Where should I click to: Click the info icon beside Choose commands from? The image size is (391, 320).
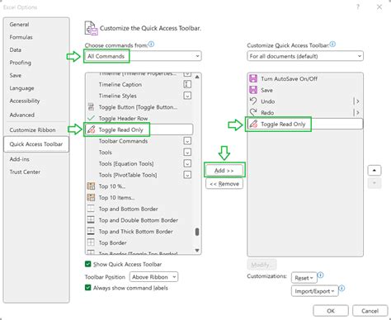pos(151,45)
